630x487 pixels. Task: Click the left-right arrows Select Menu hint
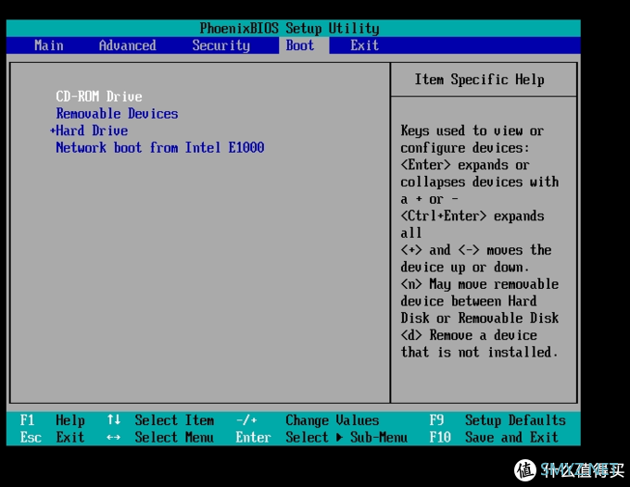tap(160, 437)
